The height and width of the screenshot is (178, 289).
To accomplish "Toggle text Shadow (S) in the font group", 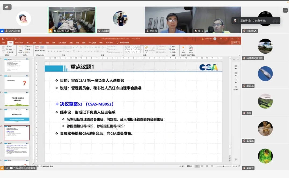I will click(57, 51).
